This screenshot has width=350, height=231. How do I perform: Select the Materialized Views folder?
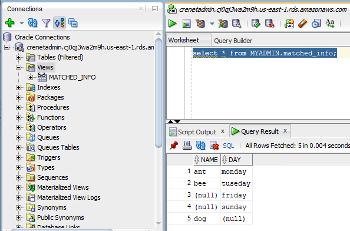(x=62, y=187)
